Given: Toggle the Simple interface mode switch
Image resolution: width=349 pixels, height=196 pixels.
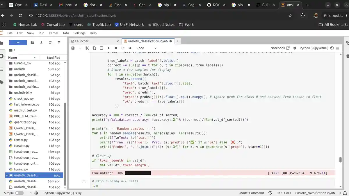Looking at the screenshot, I should click(19, 193).
